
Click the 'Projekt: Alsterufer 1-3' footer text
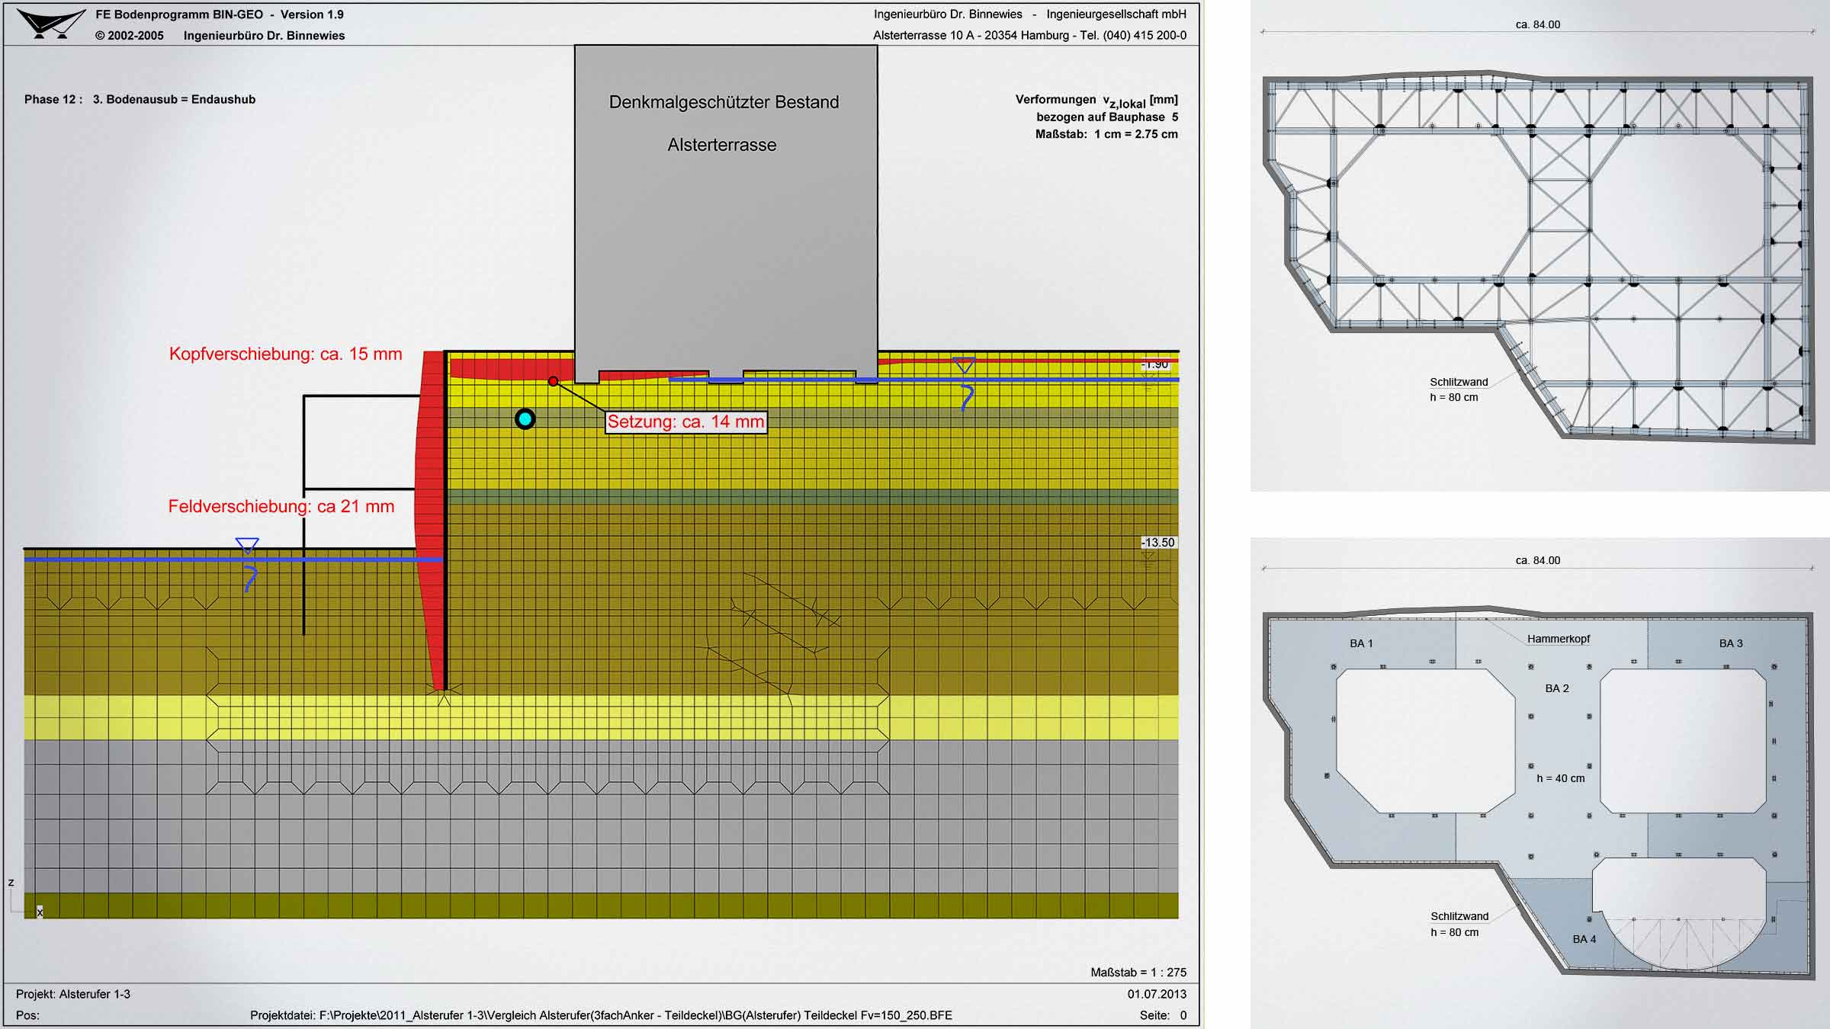coord(73,994)
